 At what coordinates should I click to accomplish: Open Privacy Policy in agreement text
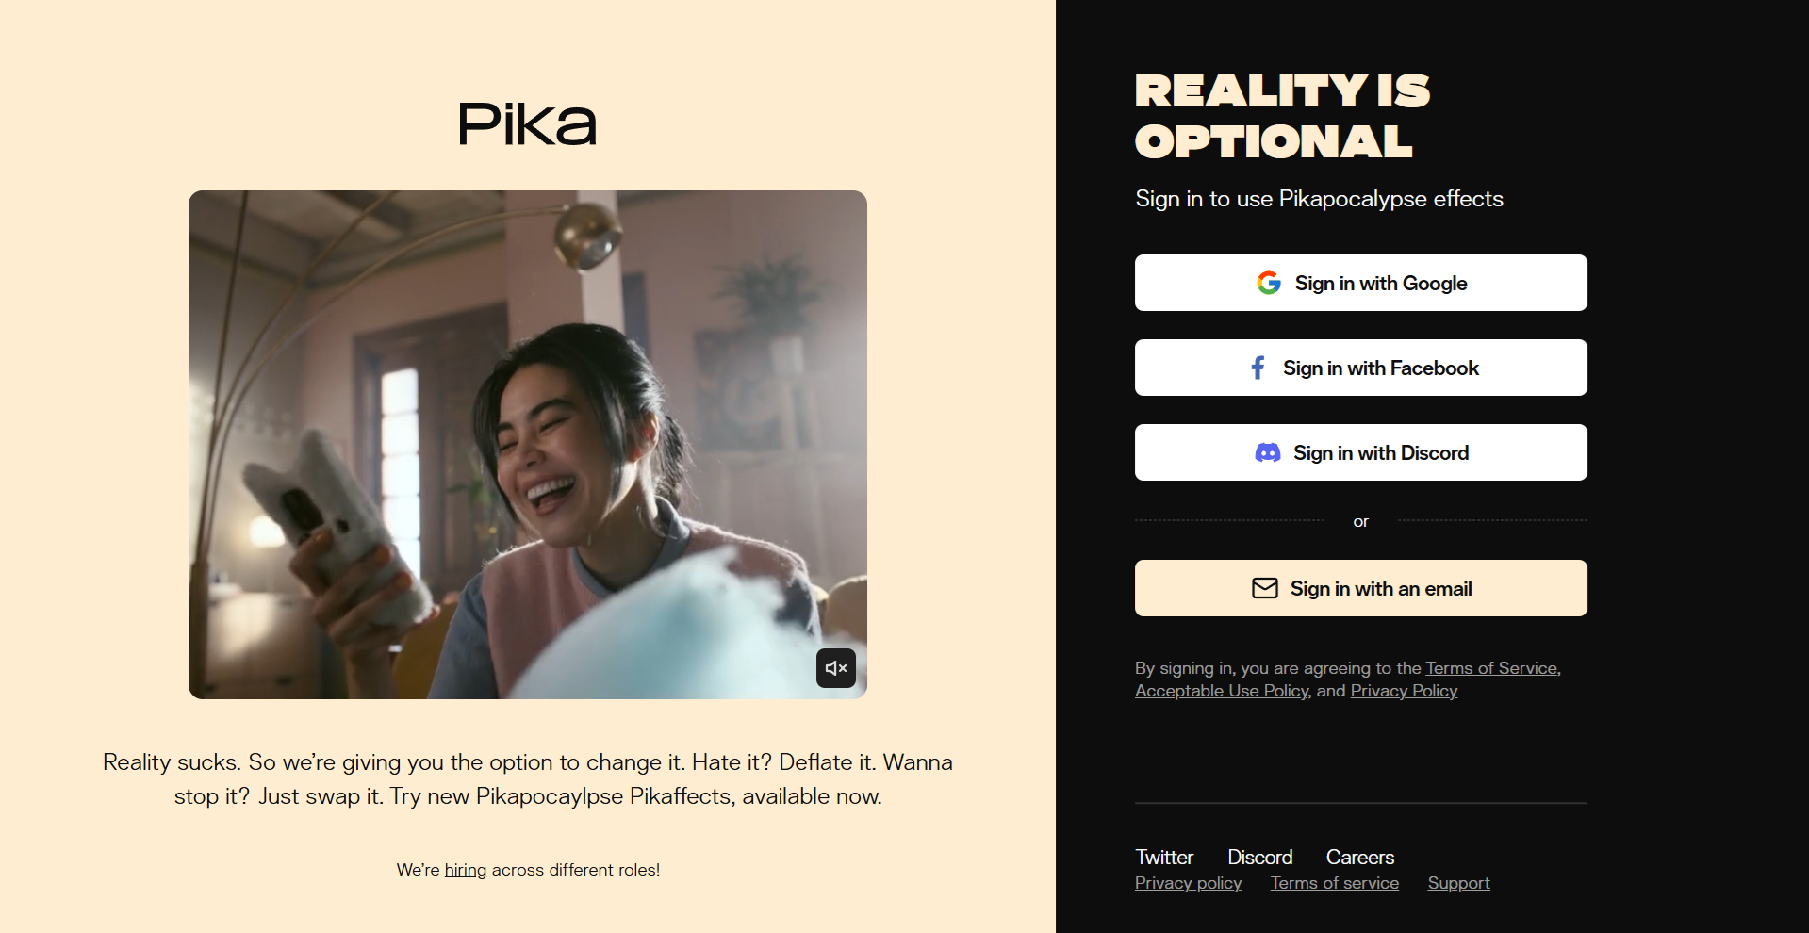coord(1404,691)
